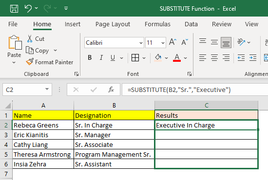Image resolution: width=268 pixels, height=180 pixels.
Task: Select column C header
Action: (x=207, y=106)
